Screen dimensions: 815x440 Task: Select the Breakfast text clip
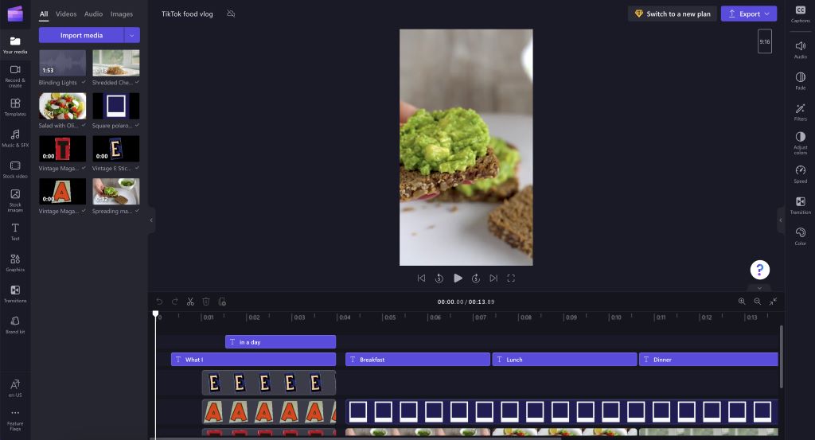(x=418, y=360)
